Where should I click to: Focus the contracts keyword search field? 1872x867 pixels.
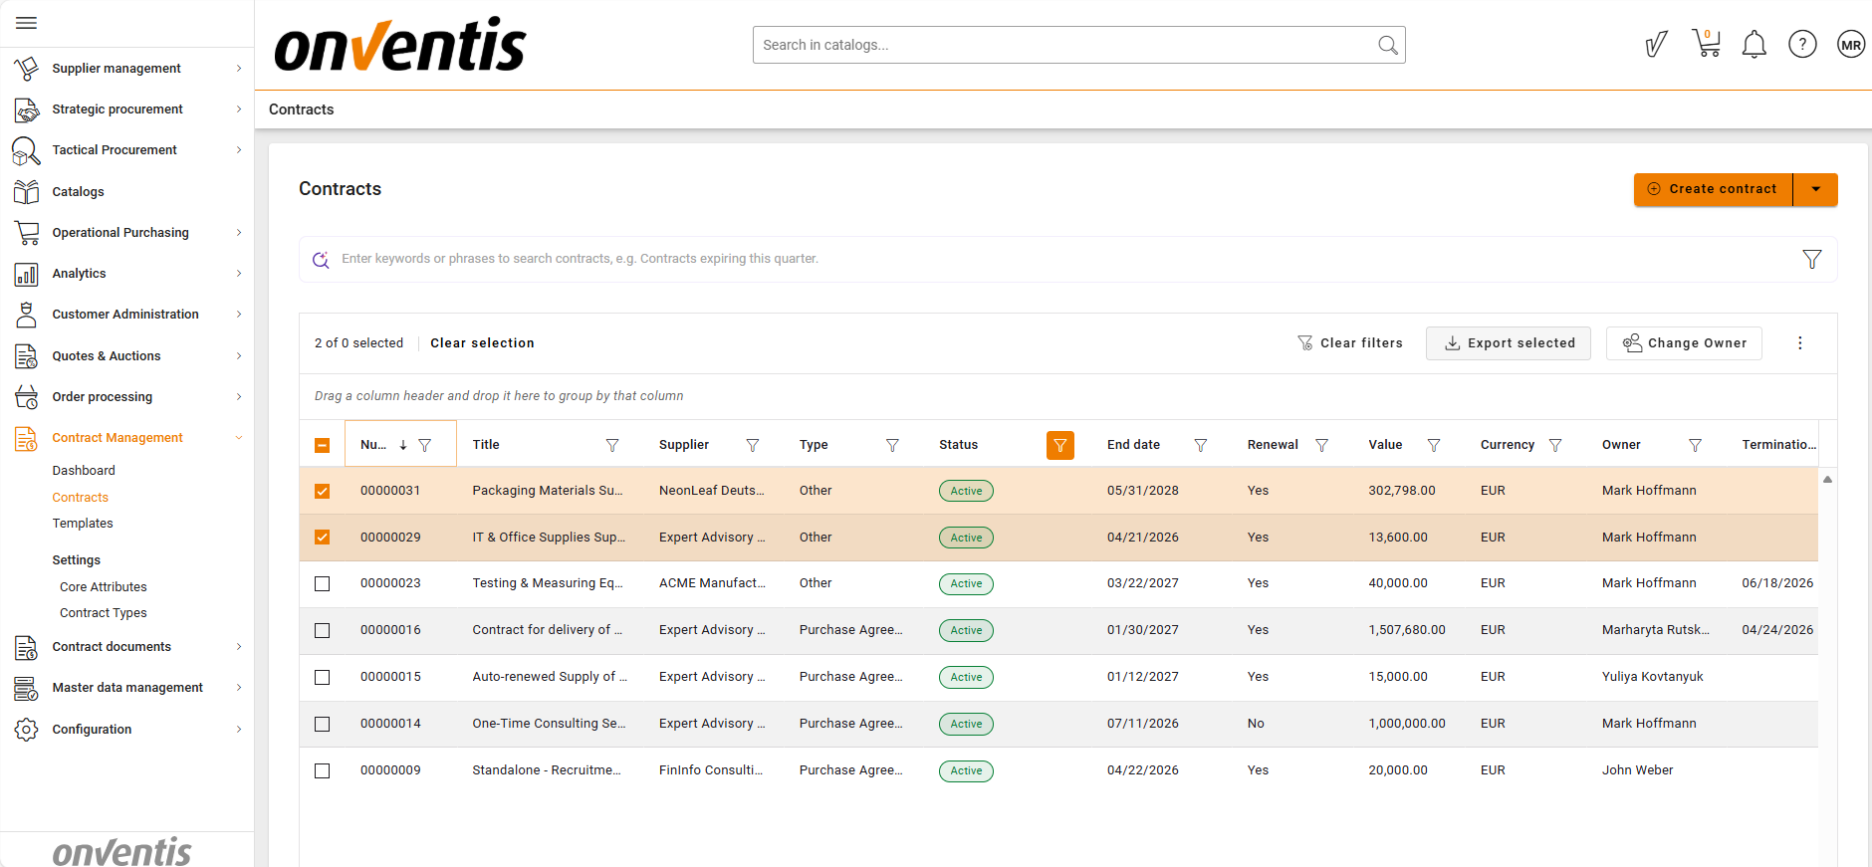pos(1055,259)
